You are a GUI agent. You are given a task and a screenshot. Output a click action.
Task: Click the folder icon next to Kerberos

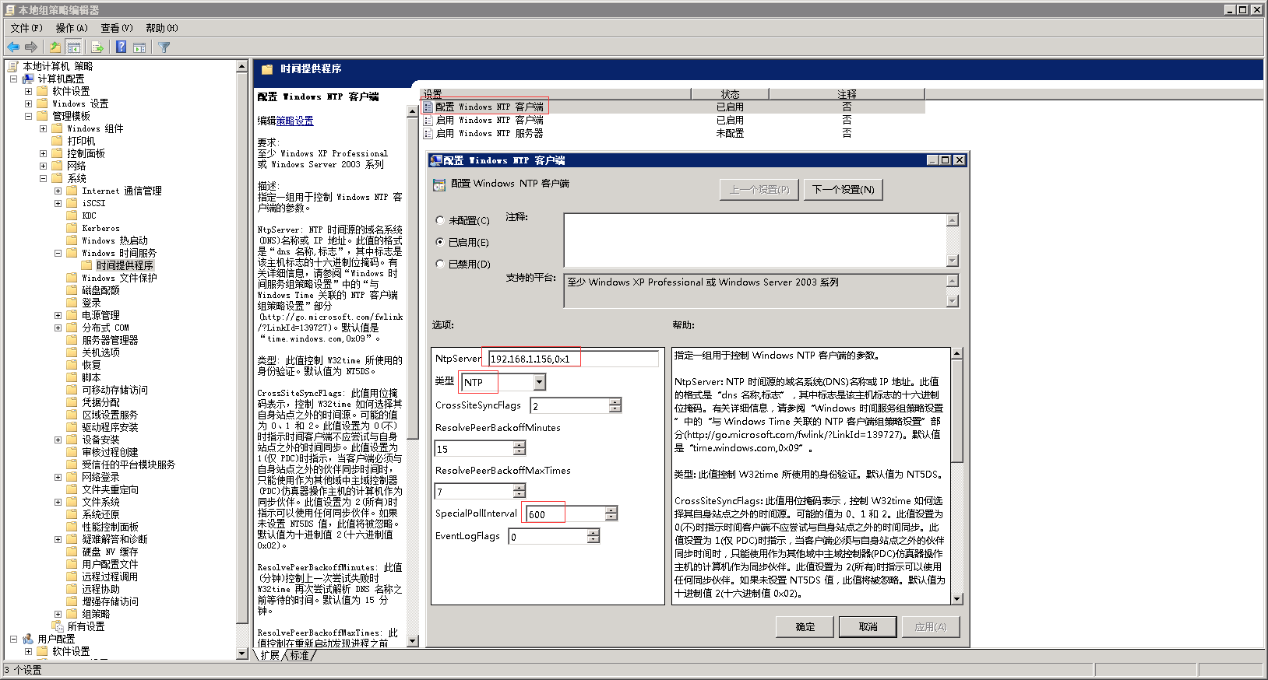[72, 228]
